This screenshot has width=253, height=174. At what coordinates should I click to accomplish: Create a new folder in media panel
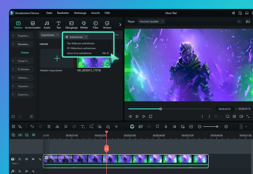(13, 116)
